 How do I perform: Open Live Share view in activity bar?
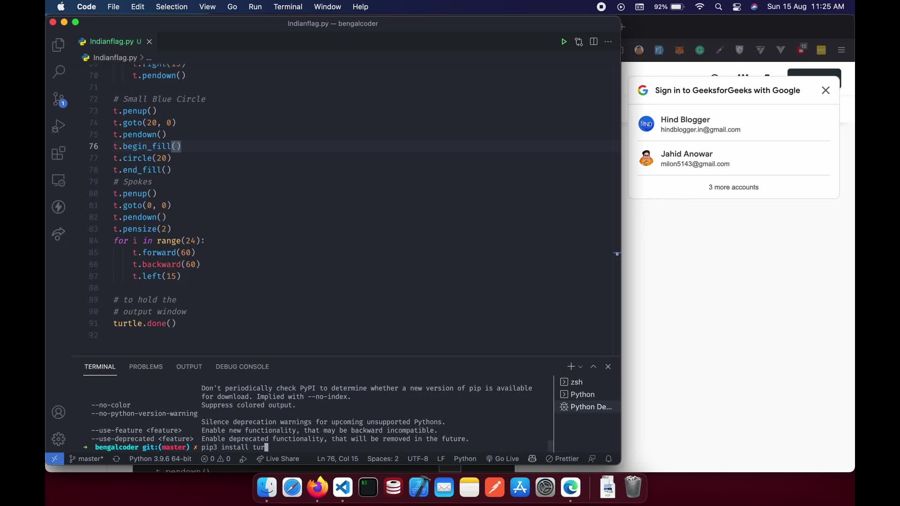(x=58, y=234)
